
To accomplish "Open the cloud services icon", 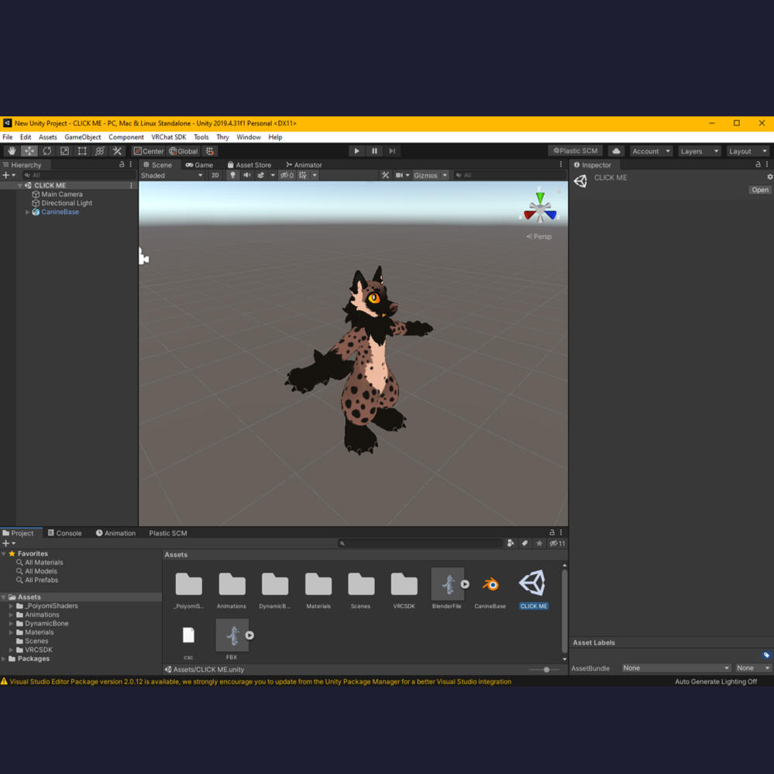I will click(616, 151).
